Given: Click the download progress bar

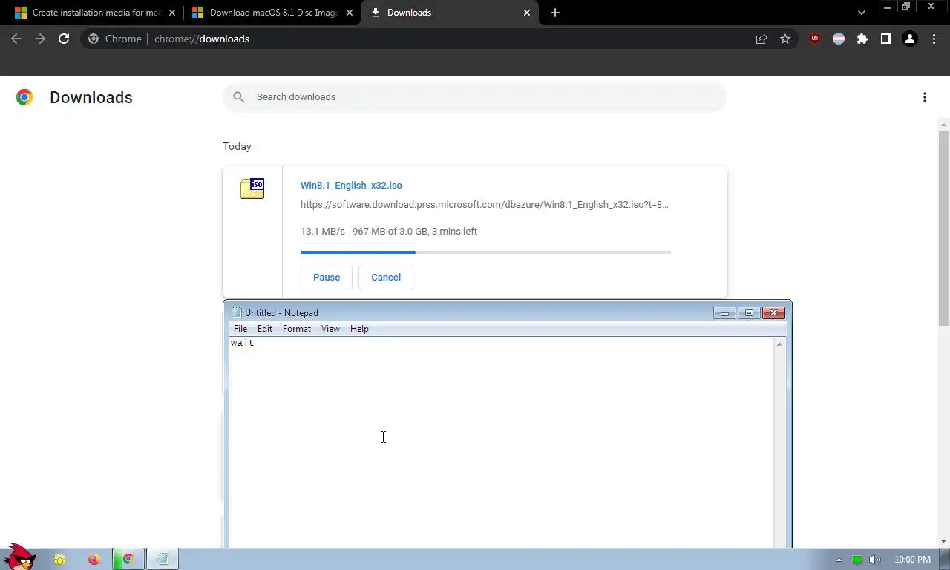Looking at the screenshot, I should [x=485, y=252].
